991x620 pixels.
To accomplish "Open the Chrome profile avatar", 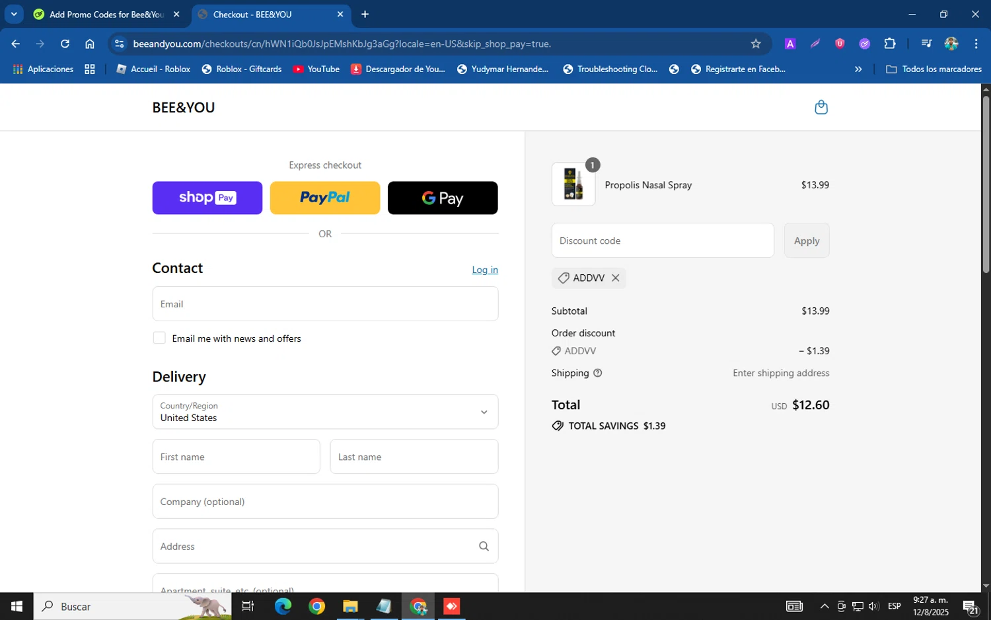I will [x=951, y=44].
